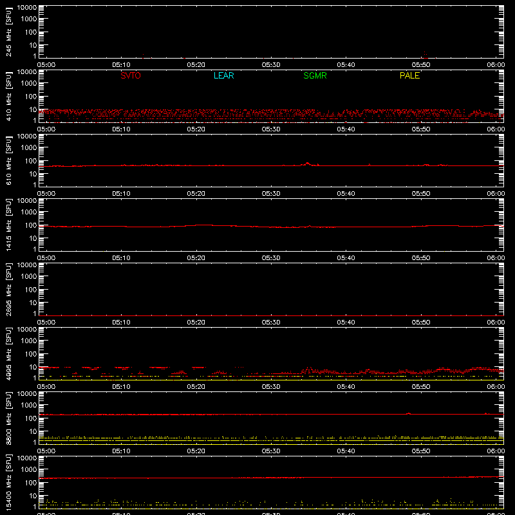
Task: Click the 15400 MHz [SFU] axis title
Action: (9, 482)
